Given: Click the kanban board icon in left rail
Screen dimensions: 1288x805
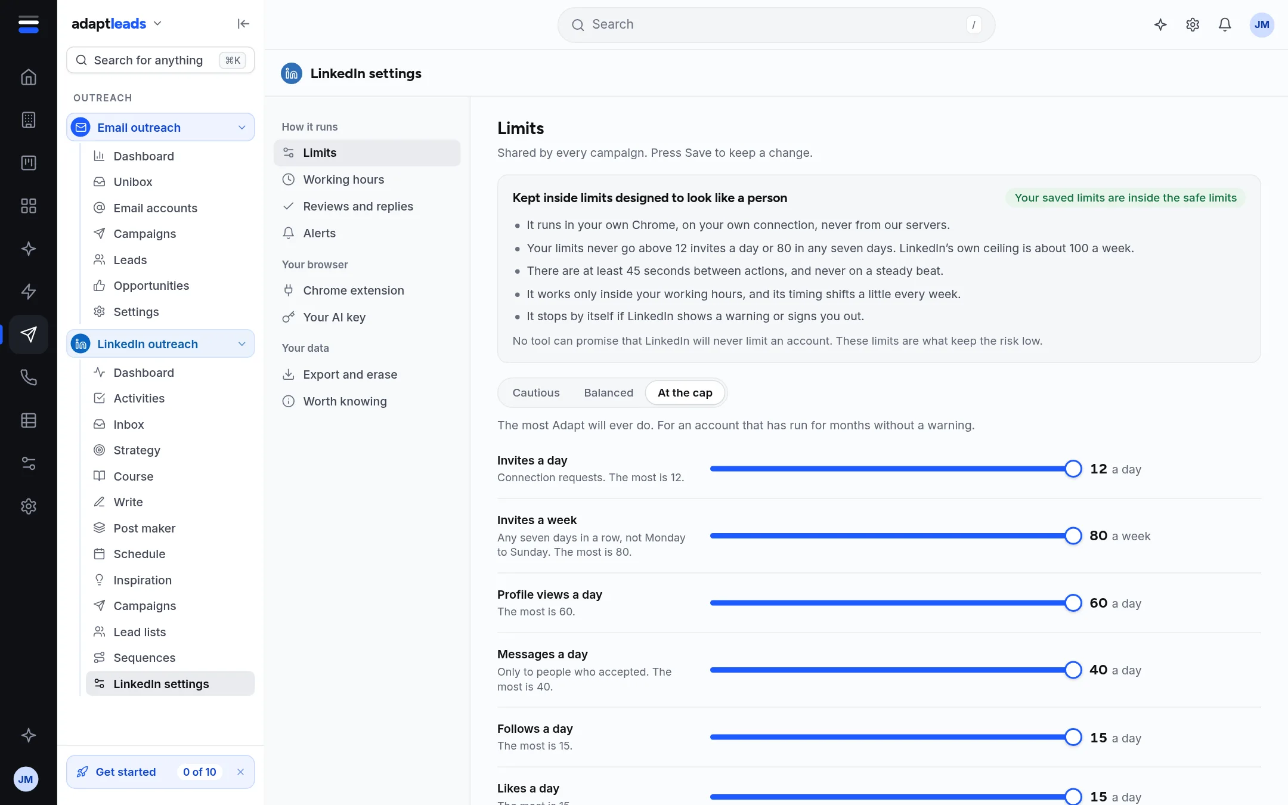Looking at the screenshot, I should click(x=29, y=163).
